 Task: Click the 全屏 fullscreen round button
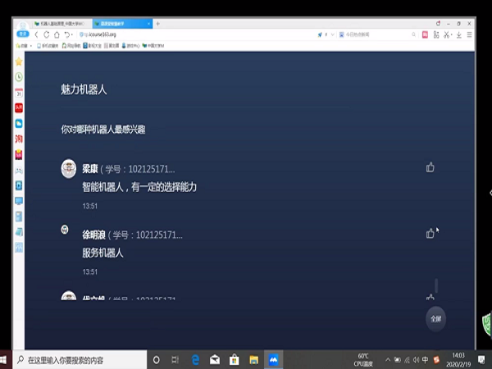click(436, 319)
